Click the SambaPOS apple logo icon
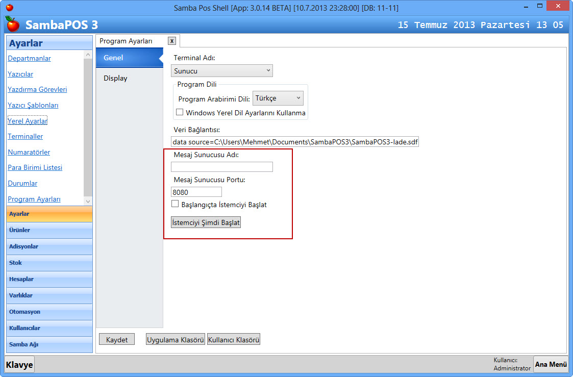573x377 pixels. pos(13,24)
